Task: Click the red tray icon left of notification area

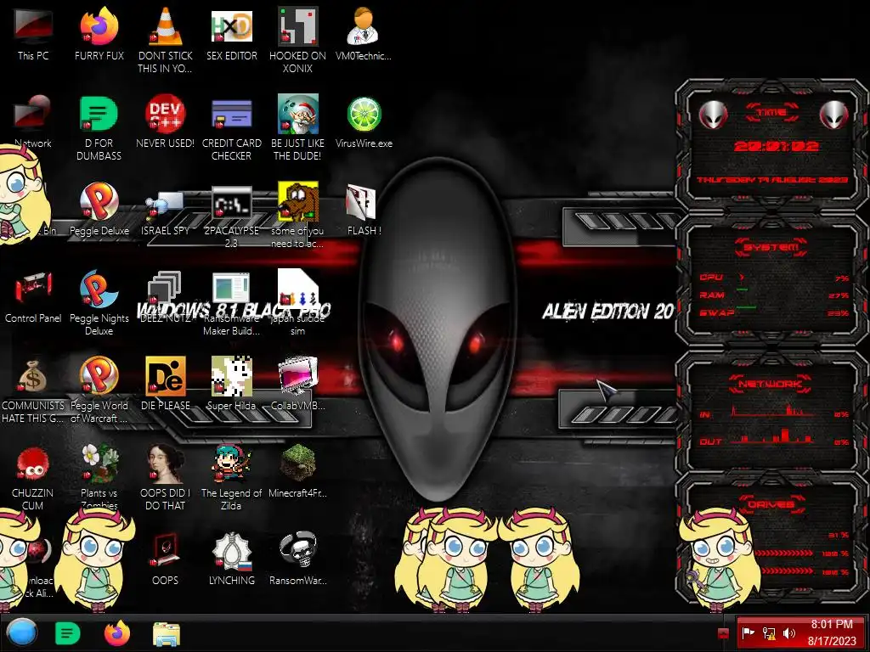Action: click(723, 633)
